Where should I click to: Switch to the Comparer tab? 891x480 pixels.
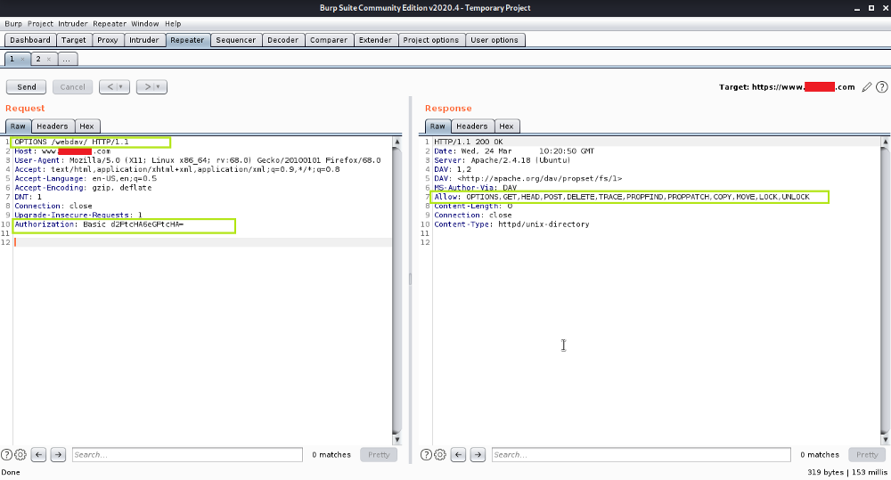pyautogui.click(x=329, y=40)
